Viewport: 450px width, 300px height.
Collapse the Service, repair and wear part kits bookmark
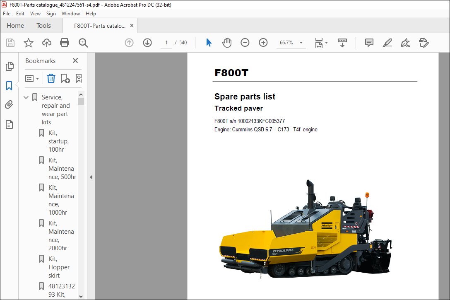click(x=26, y=97)
